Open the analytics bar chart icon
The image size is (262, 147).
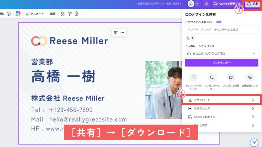[206, 4]
